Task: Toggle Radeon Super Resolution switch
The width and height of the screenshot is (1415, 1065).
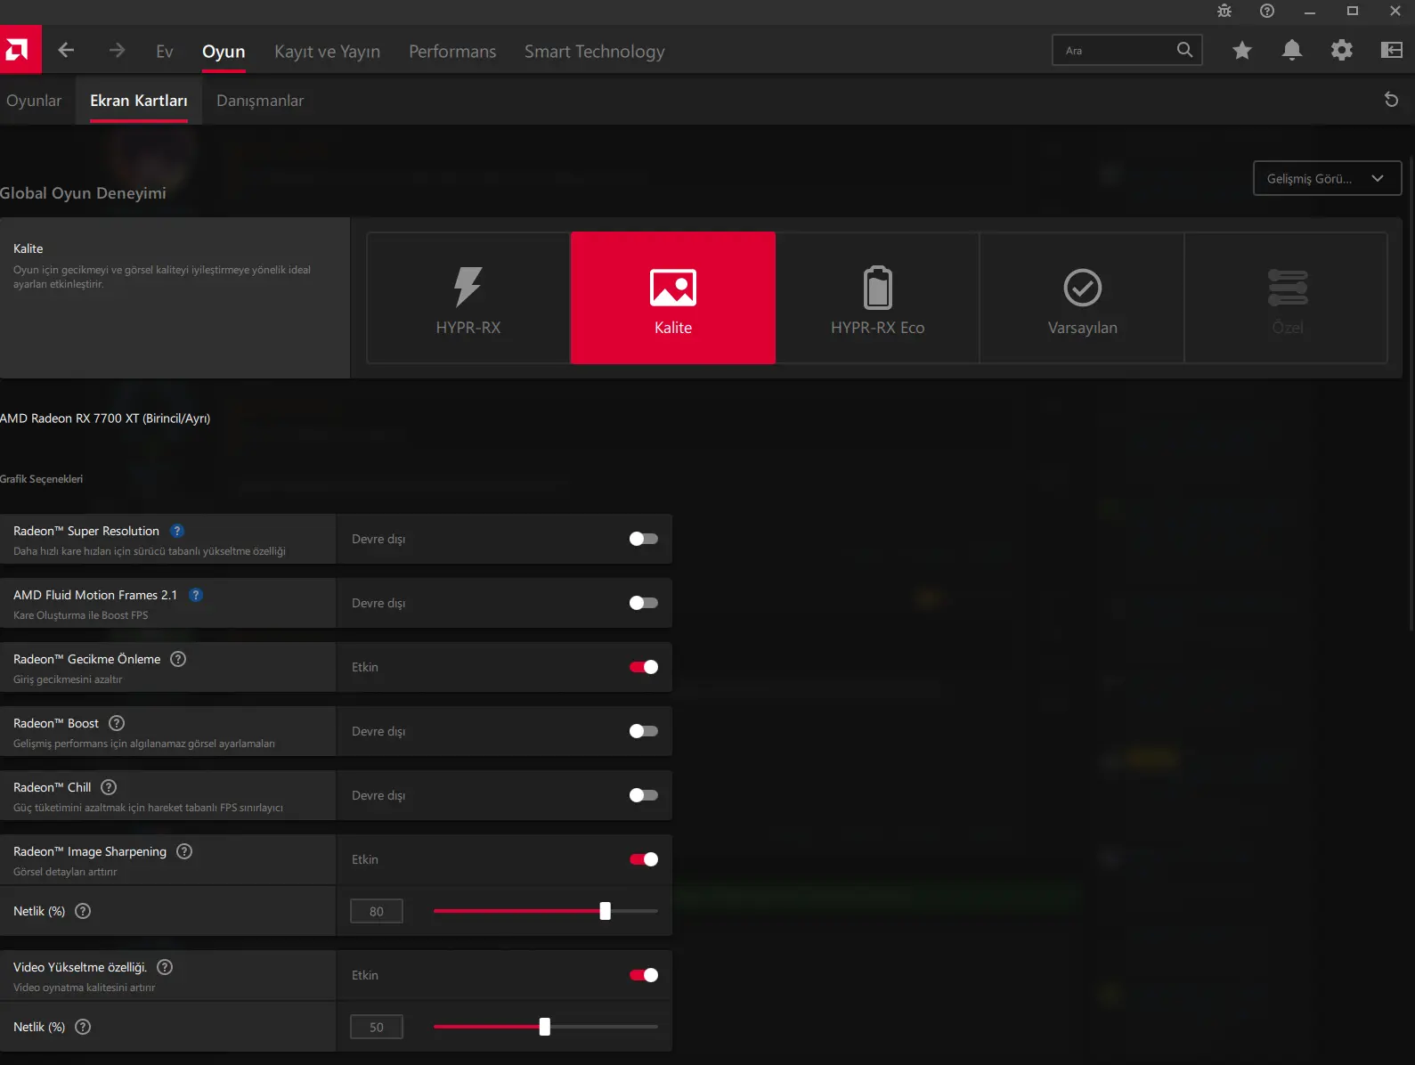Action: click(x=643, y=539)
